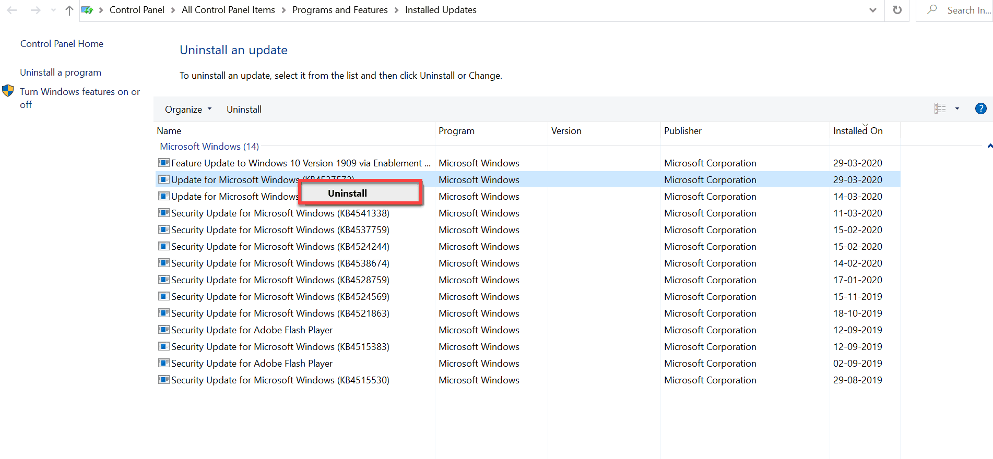
Task: Select Security Update KB4538674
Action: pyautogui.click(x=280, y=263)
